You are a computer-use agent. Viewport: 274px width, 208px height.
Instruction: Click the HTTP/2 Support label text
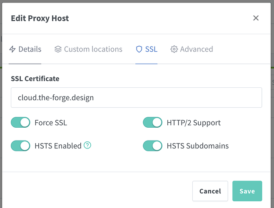pos(194,123)
